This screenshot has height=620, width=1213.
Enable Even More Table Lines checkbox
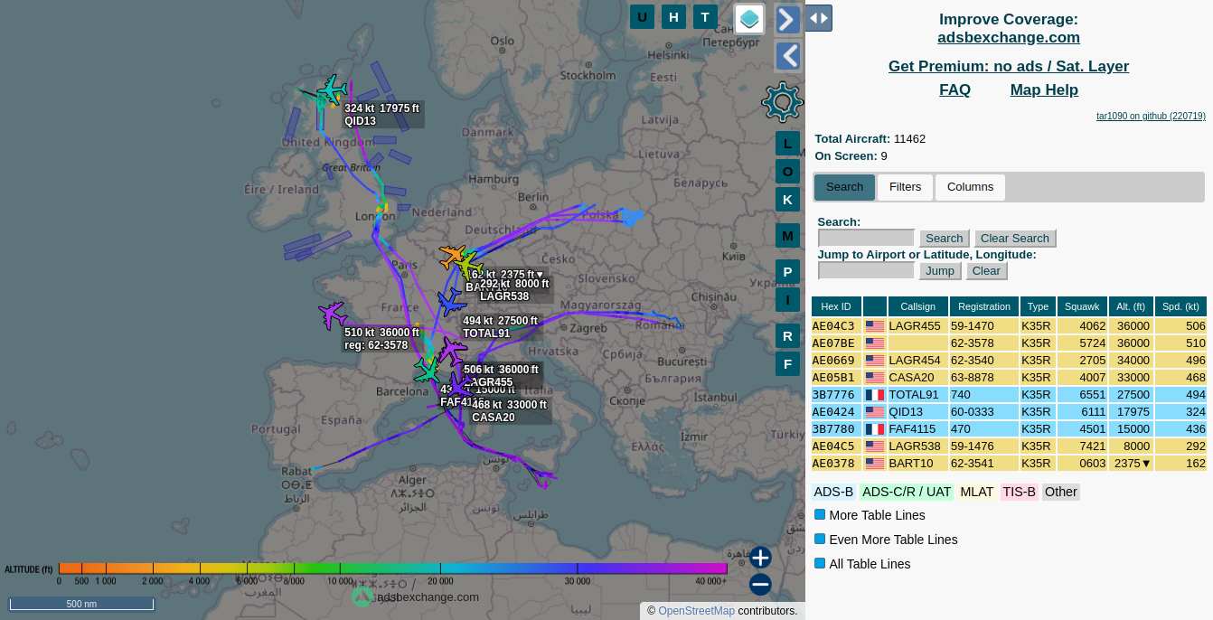pyautogui.click(x=820, y=539)
